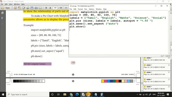The width and height of the screenshot is (172, 97).
Task: Open the page thumbnails panel in Adobe Reader sidebar
Action: pos(2,13)
